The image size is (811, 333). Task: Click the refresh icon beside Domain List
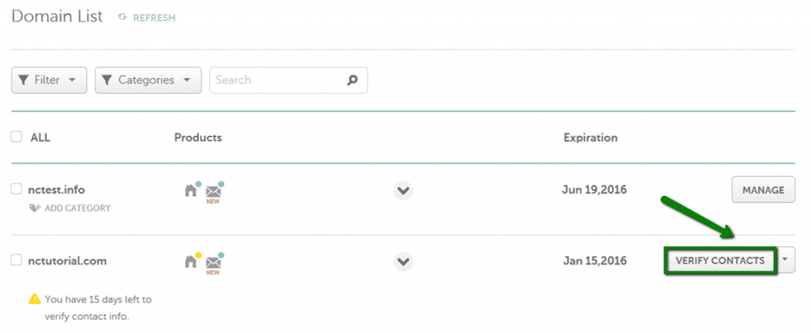[123, 17]
